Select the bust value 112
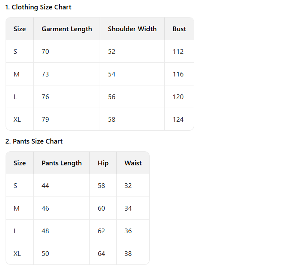The image size is (290, 267). click(x=178, y=52)
